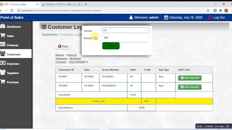Image resolution: width=232 pixels, height=130 pixels.
Task: Click the Total Credit value 0.00
Action: (146, 101)
